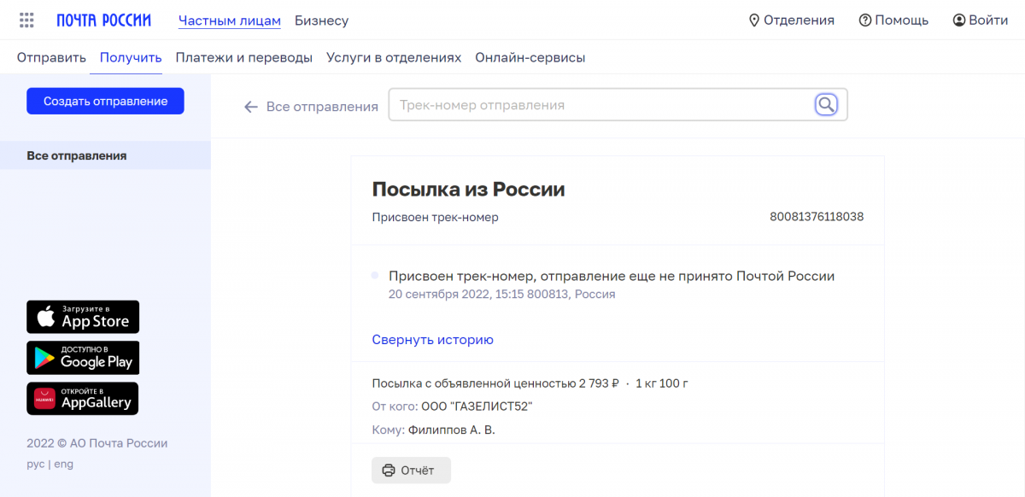Open Помощь help link

(x=893, y=20)
